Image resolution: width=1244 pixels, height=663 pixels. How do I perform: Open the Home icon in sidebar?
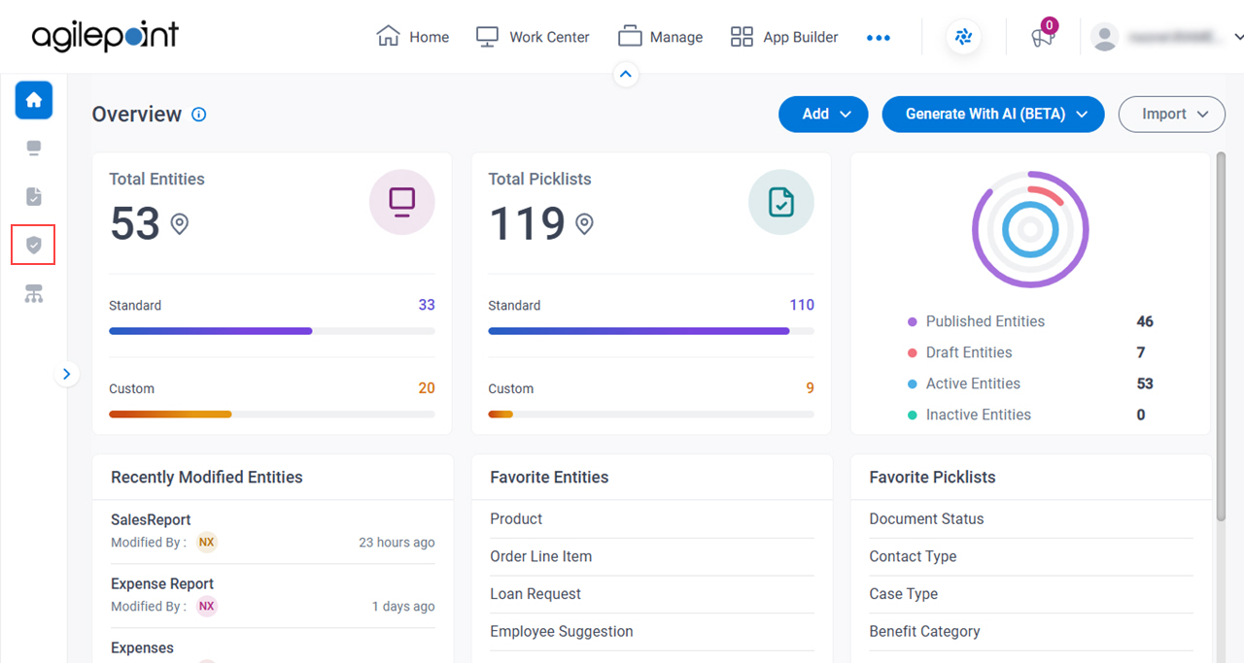coord(34,100)
